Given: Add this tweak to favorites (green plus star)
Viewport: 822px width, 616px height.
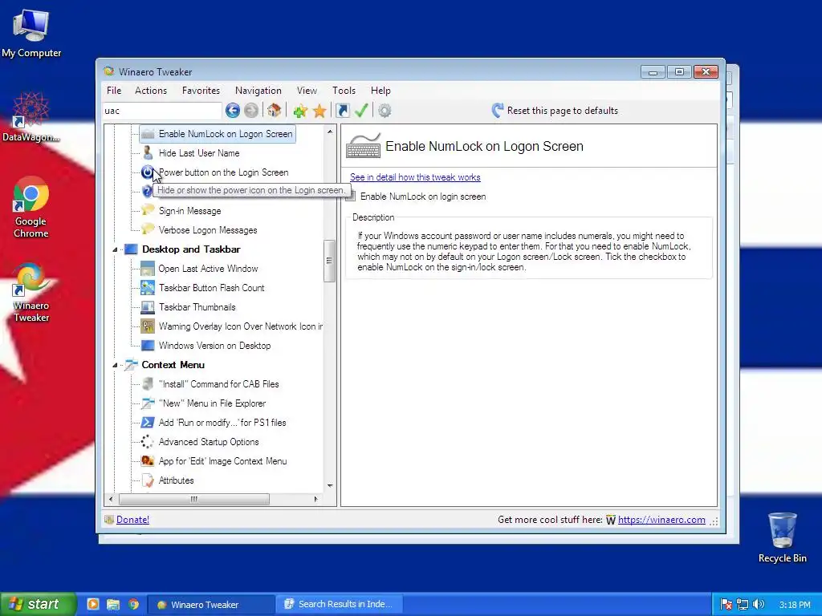Looking at the screenshot, I should (x=300, y=111).
